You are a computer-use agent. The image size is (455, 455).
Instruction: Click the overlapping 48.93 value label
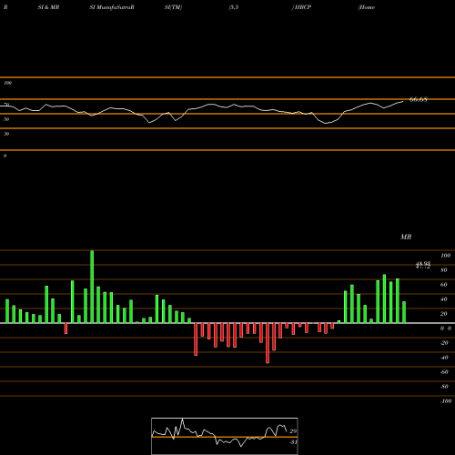[x=423, y=265]
